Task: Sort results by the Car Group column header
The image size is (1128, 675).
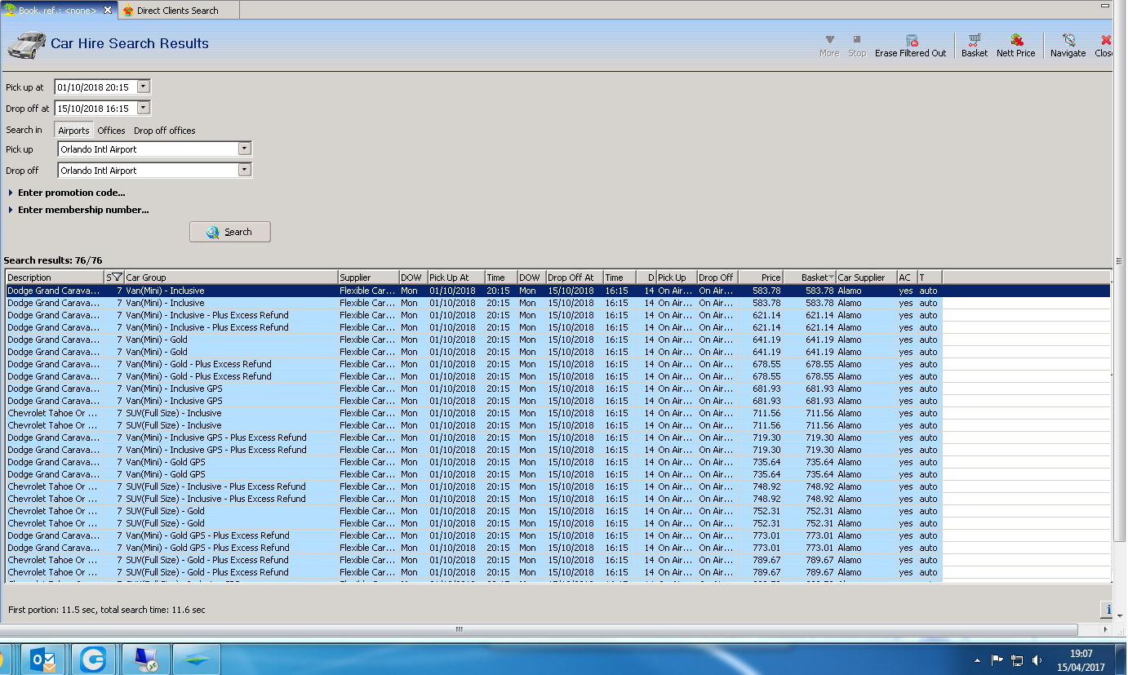Action: coord(231,278)
